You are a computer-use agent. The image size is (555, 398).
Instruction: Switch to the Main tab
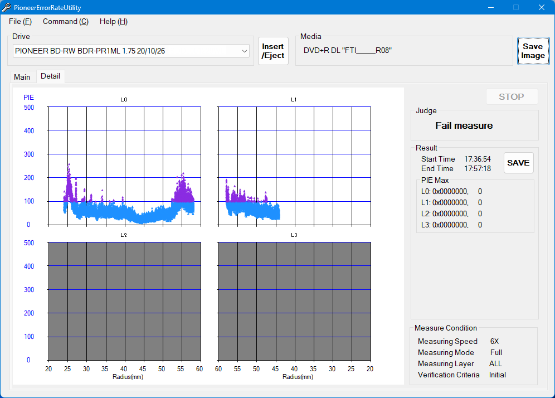click(22, 77)
